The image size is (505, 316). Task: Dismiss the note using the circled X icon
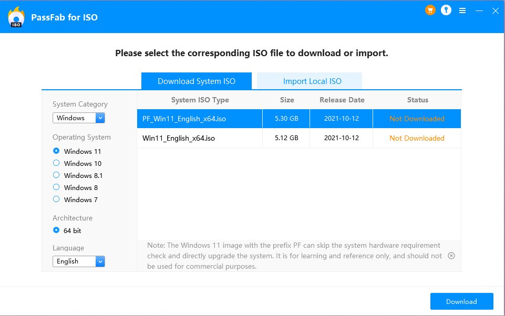[451, 256]
